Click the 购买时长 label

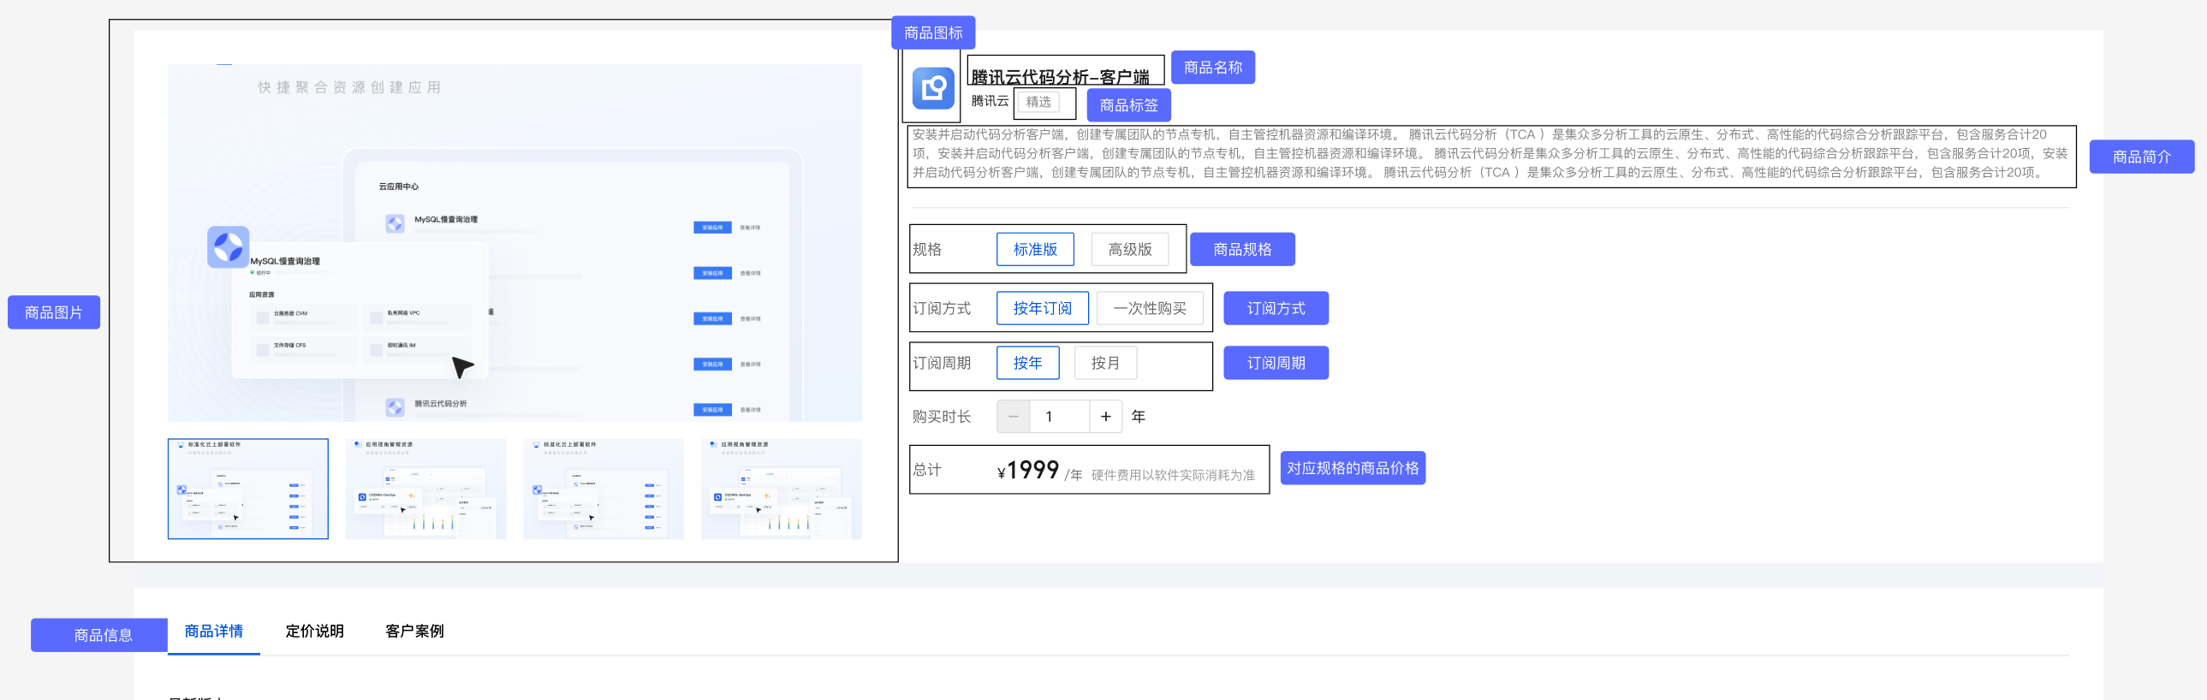tap(942, 417)
